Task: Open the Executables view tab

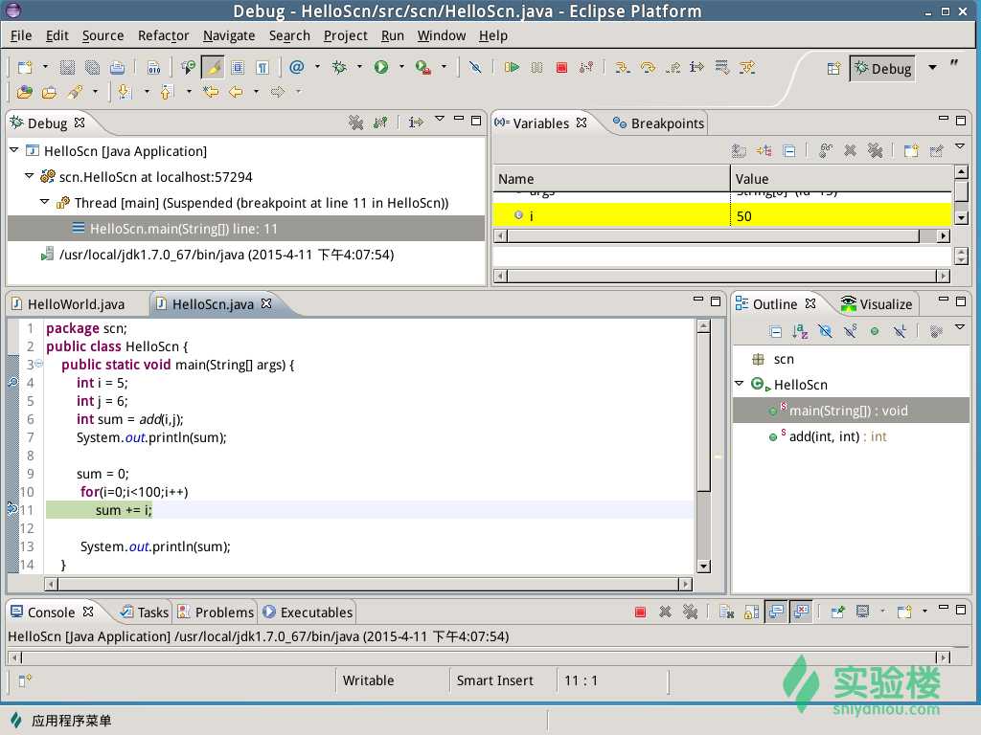Action: pyautogui.click(x=308, y=612)
